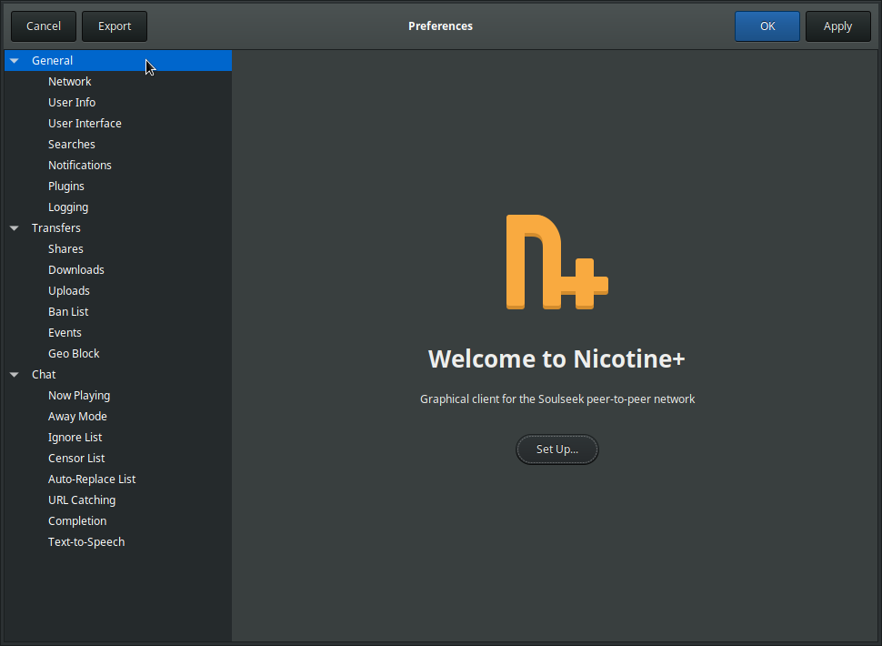
Task: Show the Notifications settings
Action: click(118, 165)
